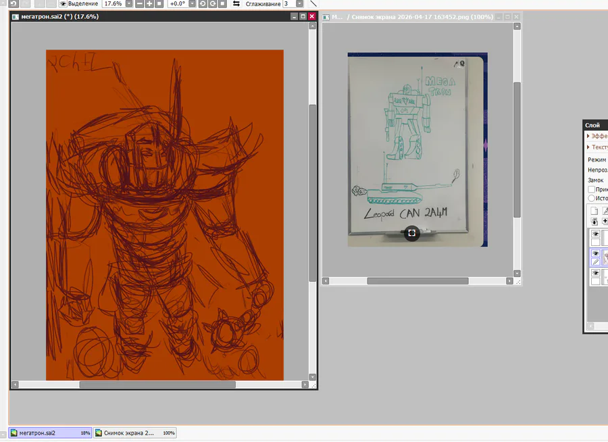The width and height of the screenshot is (608, 442).
Task: Click the zoom in plus button
Action: (149, 3)
